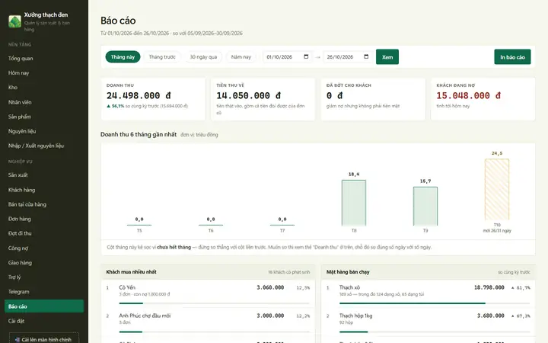Click the 61,7% change for Thạch xô
This screenshot has width=548, height=343.
point(521,287)
